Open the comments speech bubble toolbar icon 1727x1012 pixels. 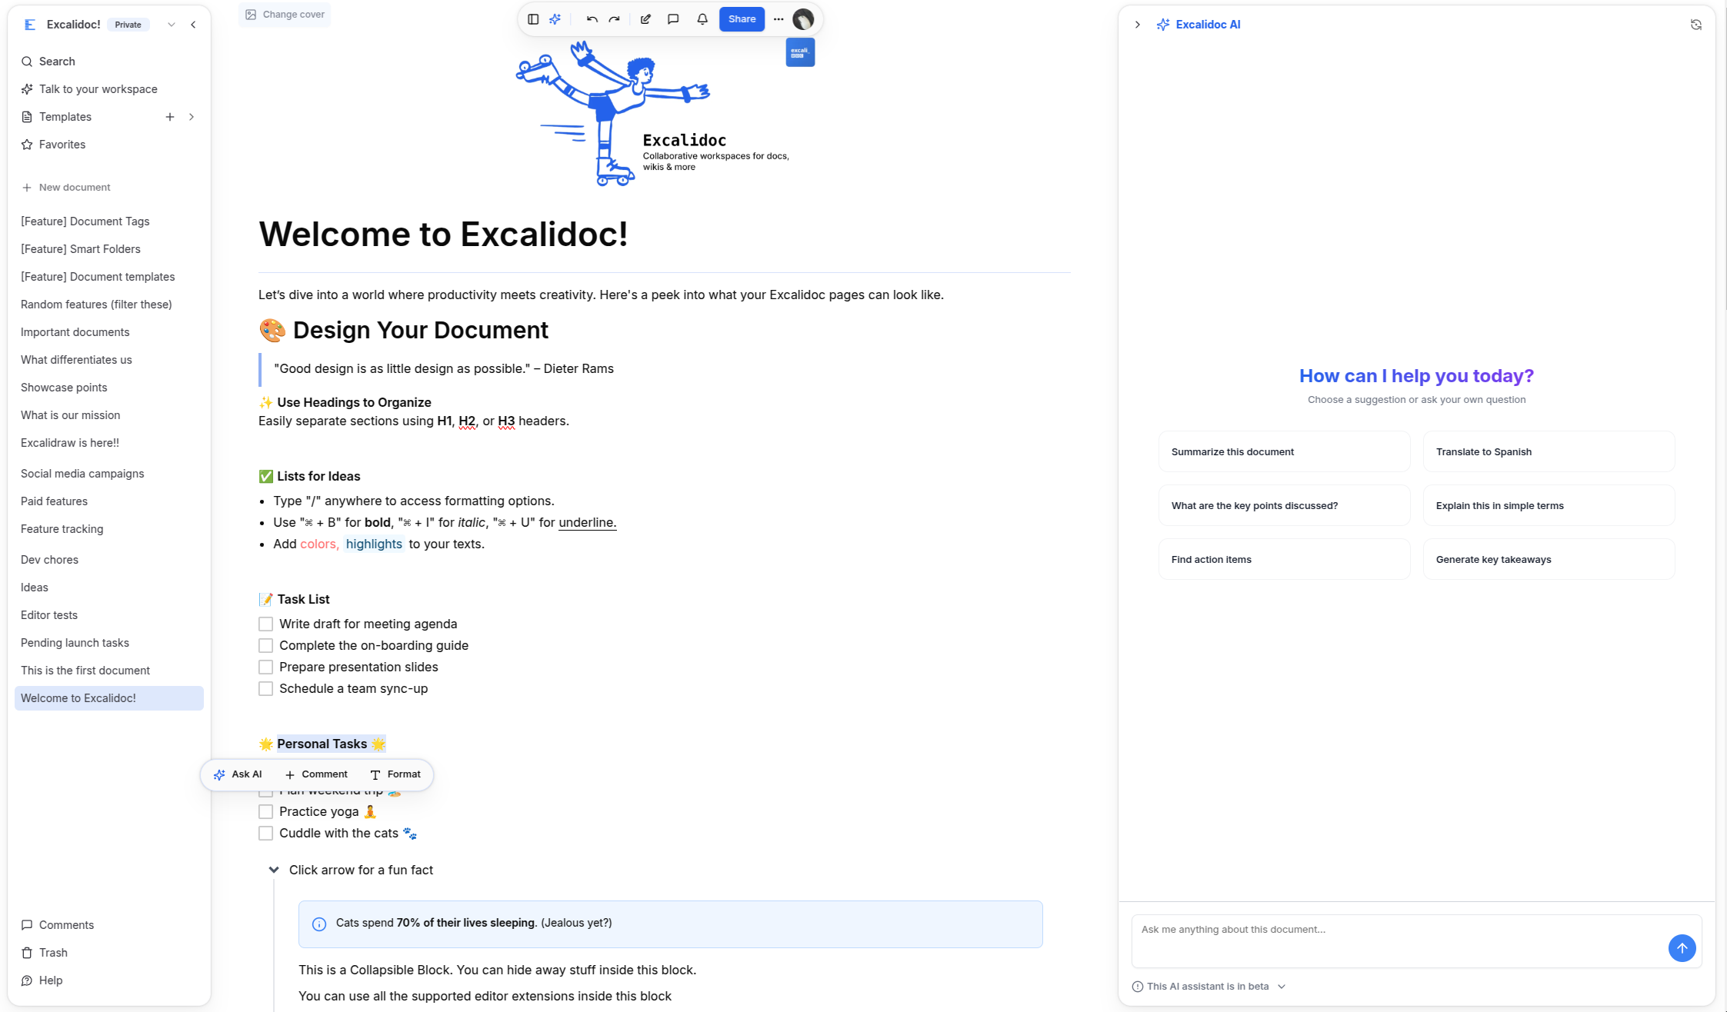673,19
